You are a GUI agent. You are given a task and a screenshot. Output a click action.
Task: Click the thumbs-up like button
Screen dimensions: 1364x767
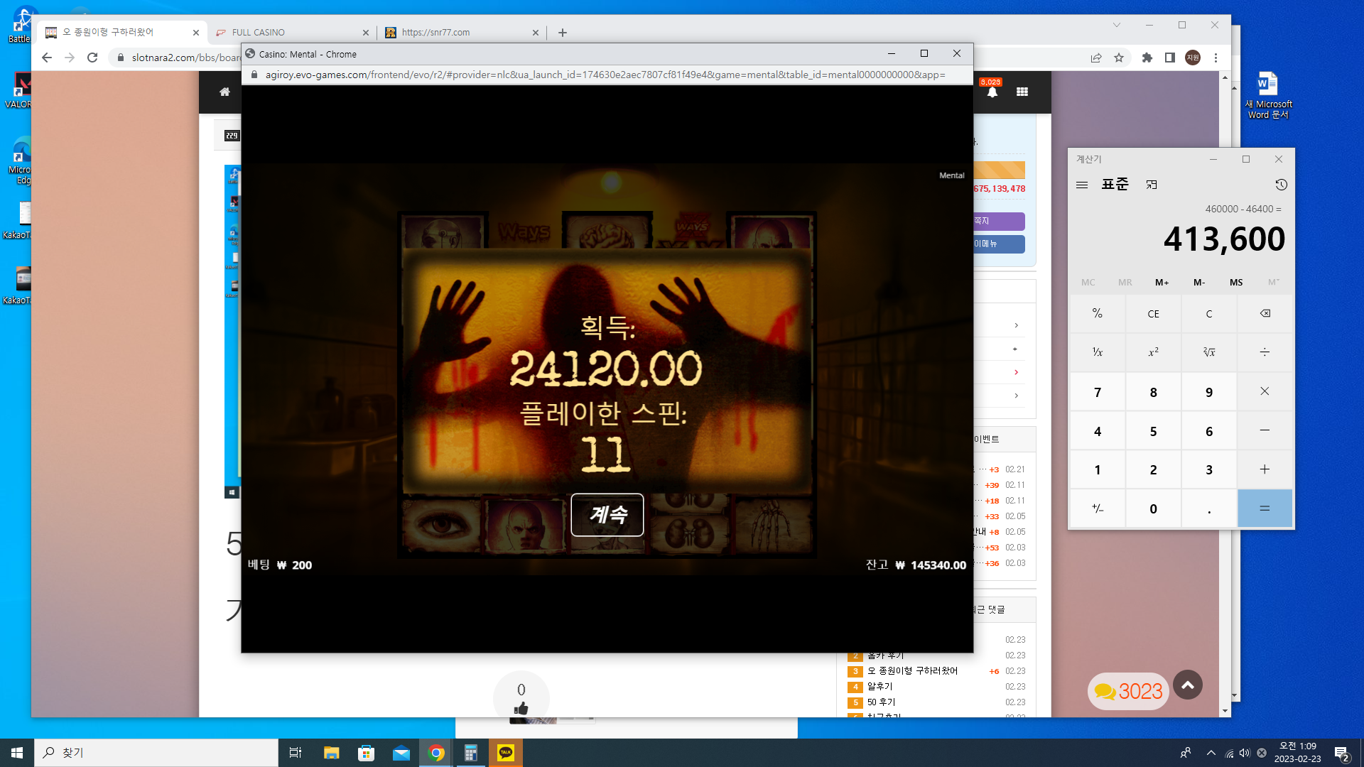point(521,699)
